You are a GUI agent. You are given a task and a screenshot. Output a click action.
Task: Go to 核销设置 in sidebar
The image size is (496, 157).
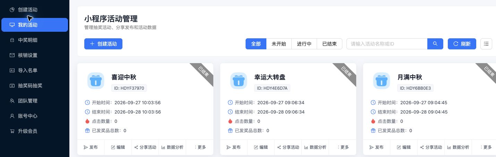click(x=35, y=55)
